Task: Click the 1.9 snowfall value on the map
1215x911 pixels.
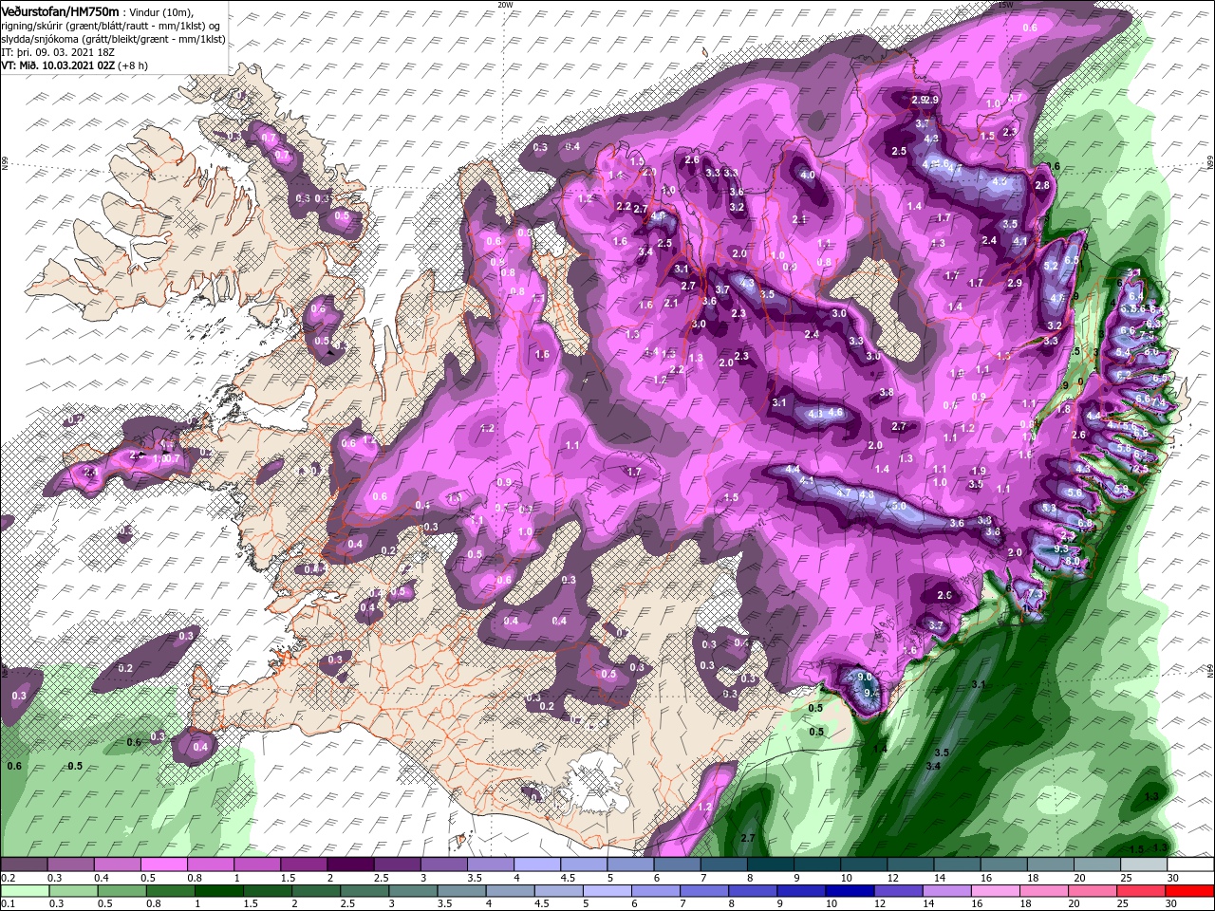Action: 979,471
